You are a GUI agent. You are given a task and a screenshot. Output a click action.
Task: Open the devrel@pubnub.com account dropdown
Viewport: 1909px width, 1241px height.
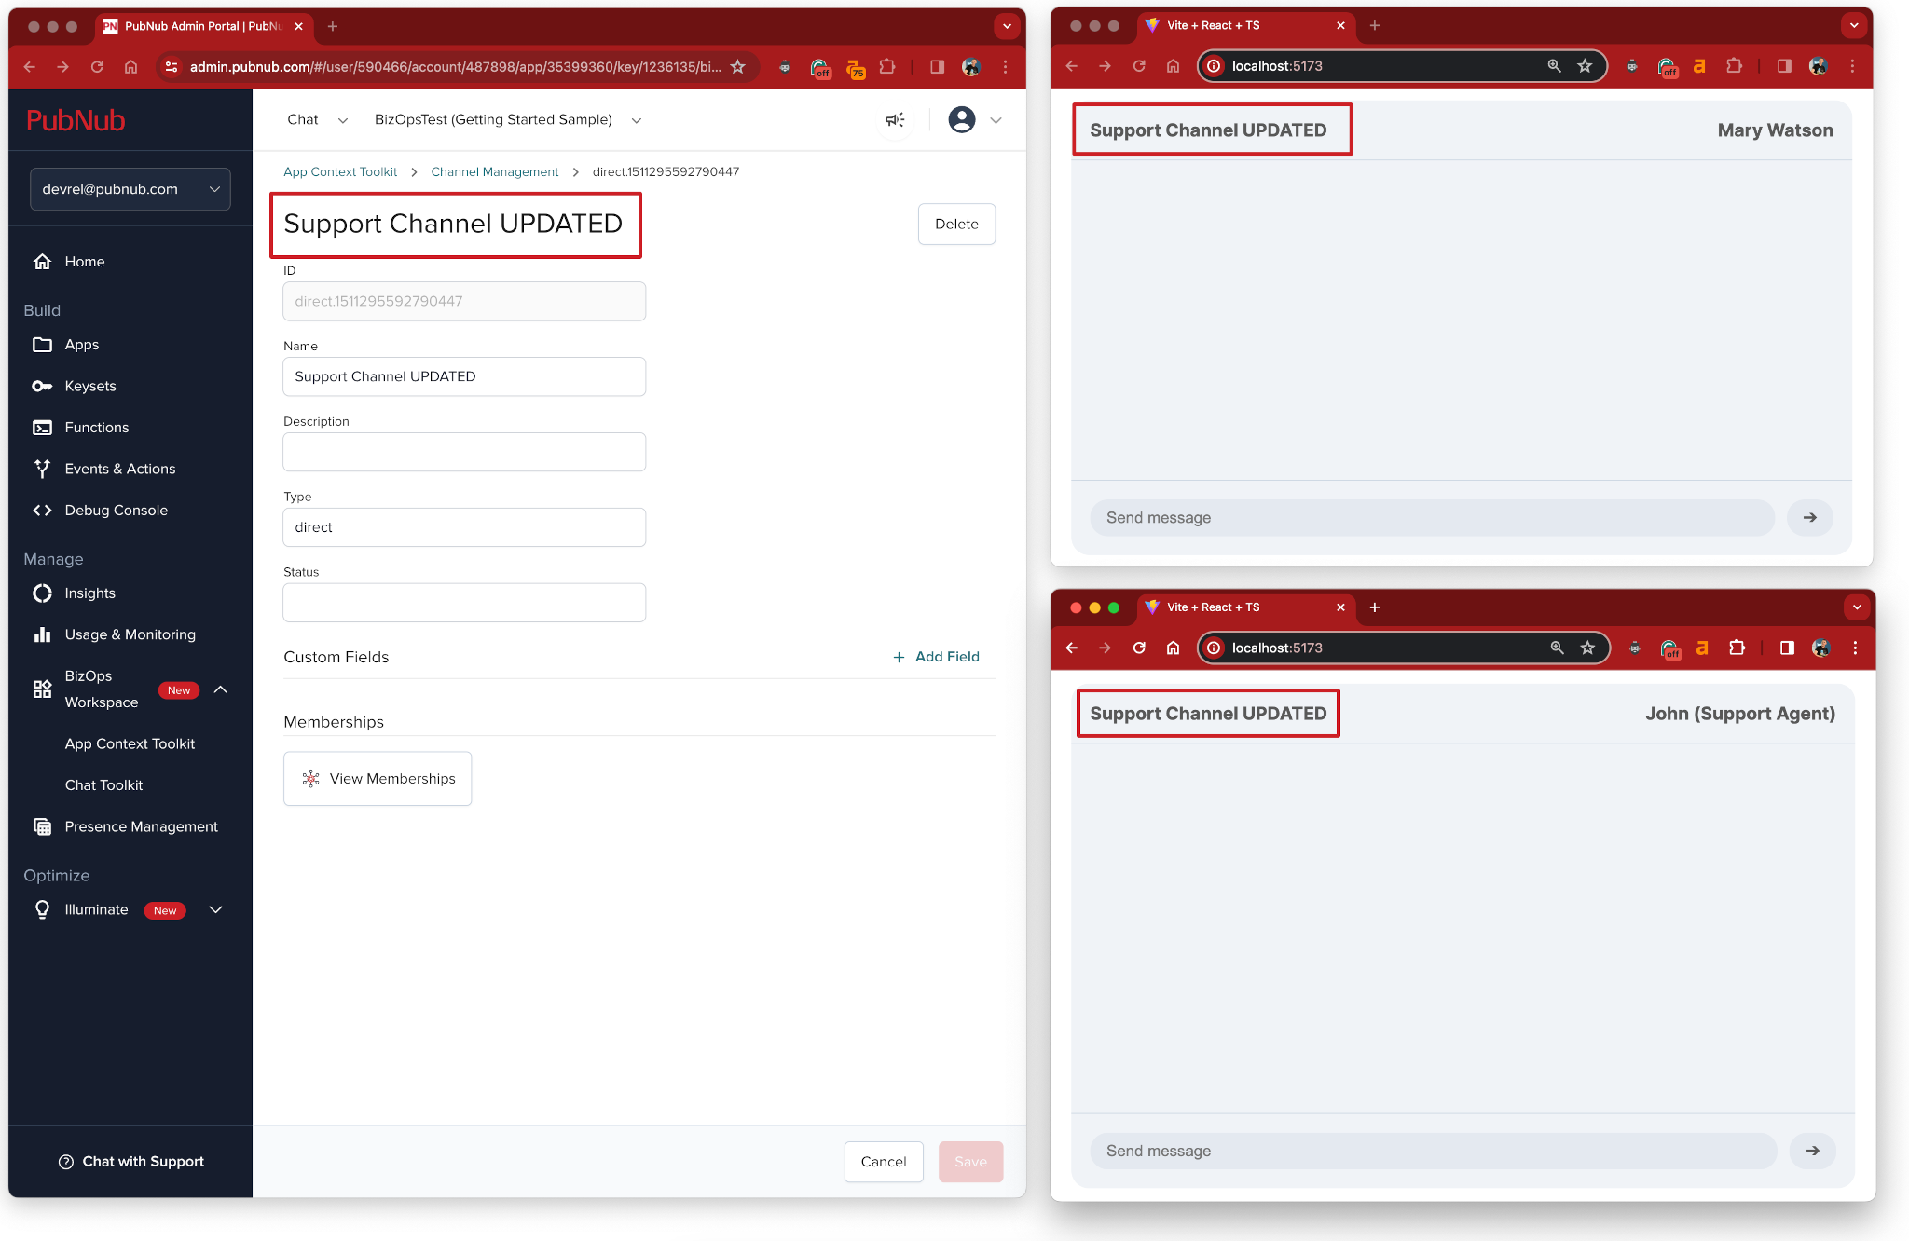[x=130, y=189]
